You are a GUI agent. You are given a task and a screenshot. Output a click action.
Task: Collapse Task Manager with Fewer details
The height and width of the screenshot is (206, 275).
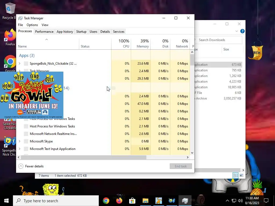pyautogui.click(x=31, y=166)
